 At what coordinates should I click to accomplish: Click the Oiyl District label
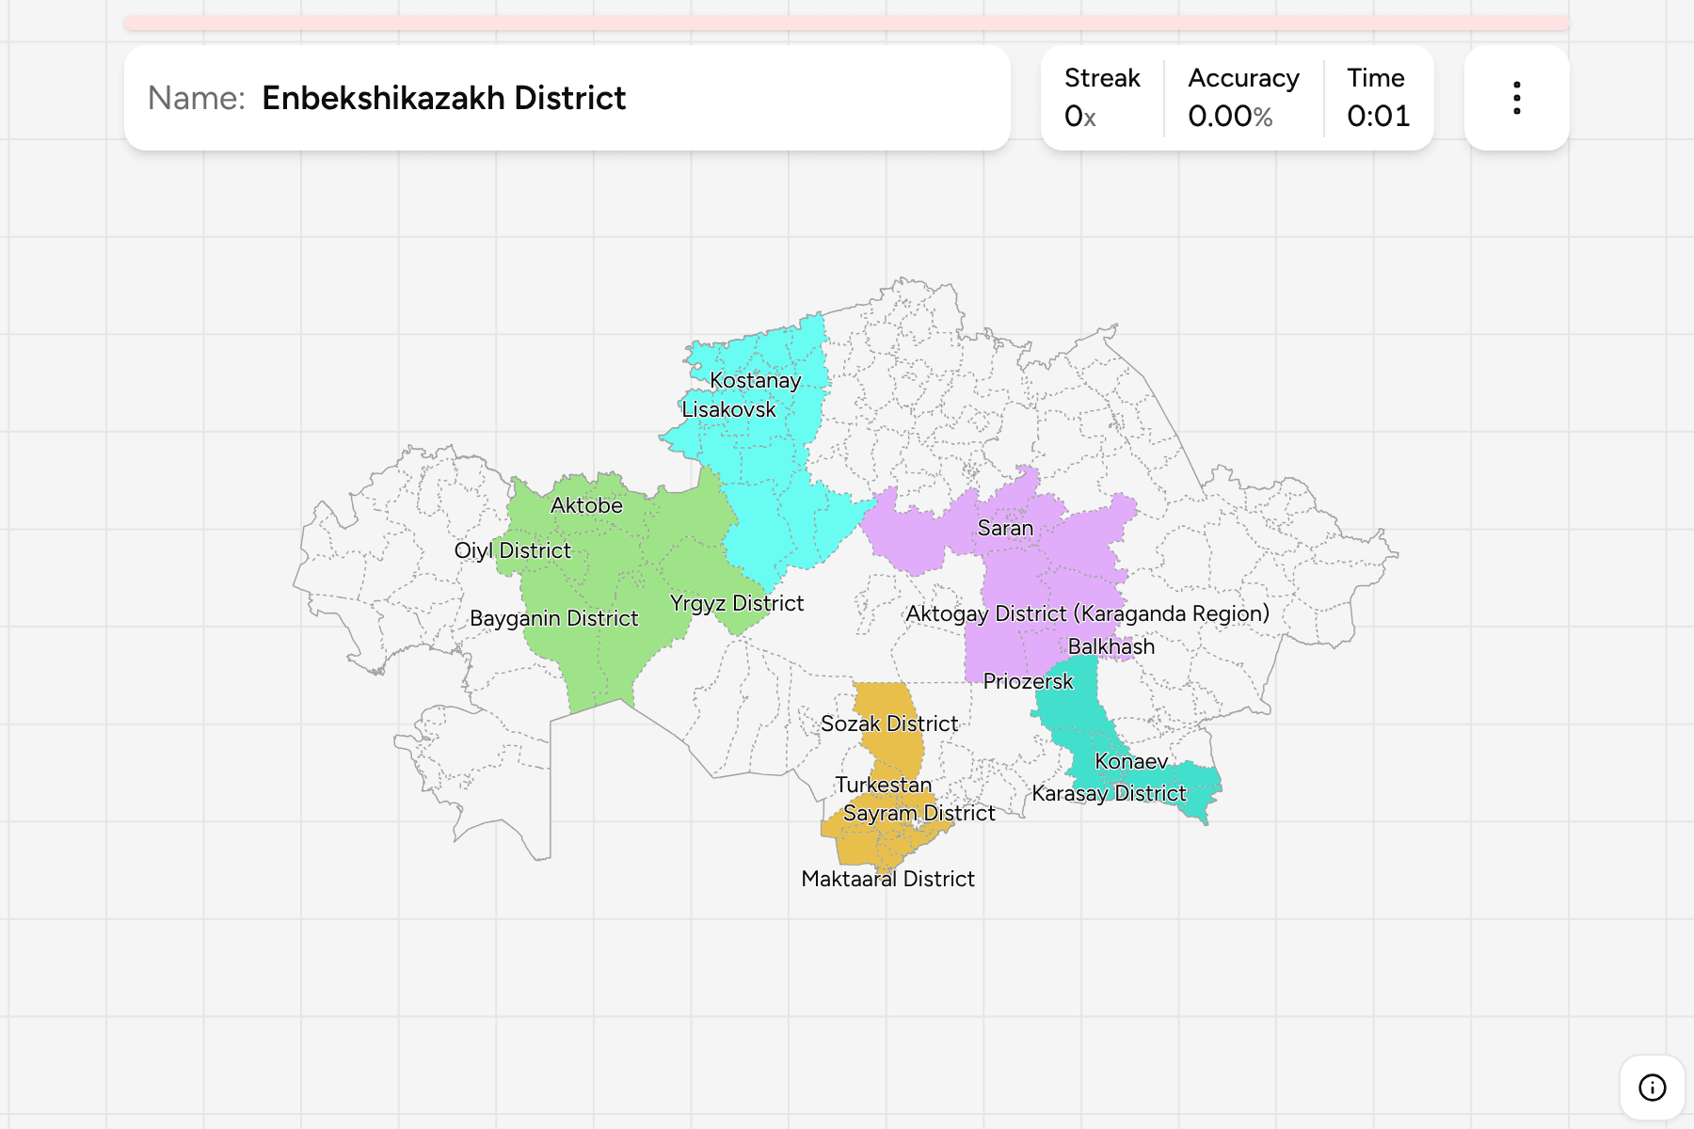(512, 551)
